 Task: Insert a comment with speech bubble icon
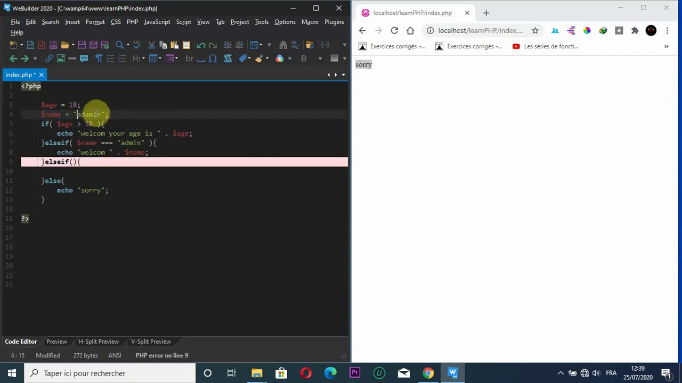click(x=84, y=59)
